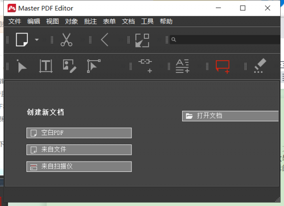Select the edit image tool
Screen dimensions: 284x206
pyautogui.click(x=70, y=66)
